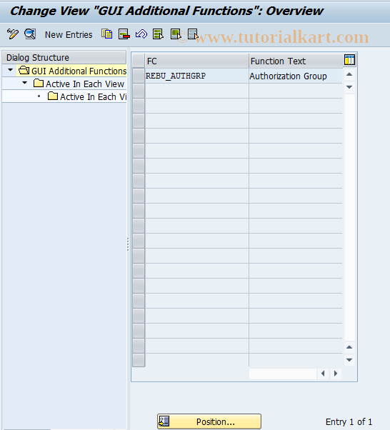Click the Delete row icon
Viewport: 390px width, 430px height.
click(124, 34)
